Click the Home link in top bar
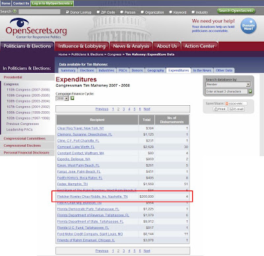 (x=6, y=3)
